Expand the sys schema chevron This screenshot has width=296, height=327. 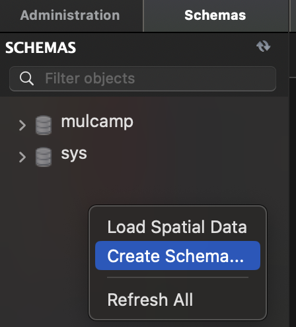pos(22,157)
